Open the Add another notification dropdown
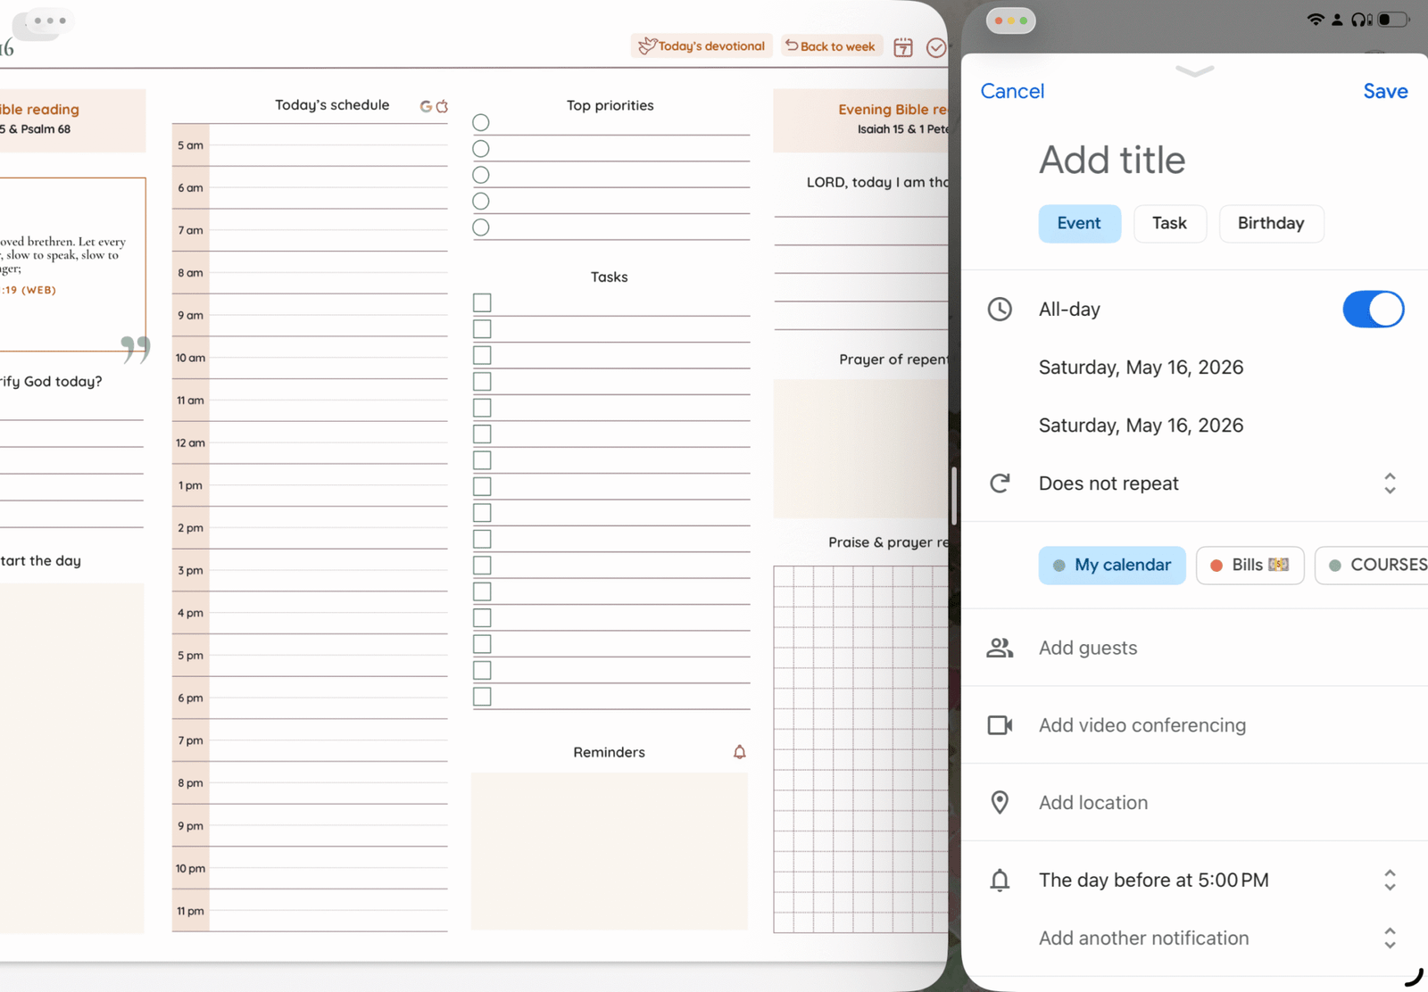Screen dimensions: 1428x992 tap(1389, 938)
